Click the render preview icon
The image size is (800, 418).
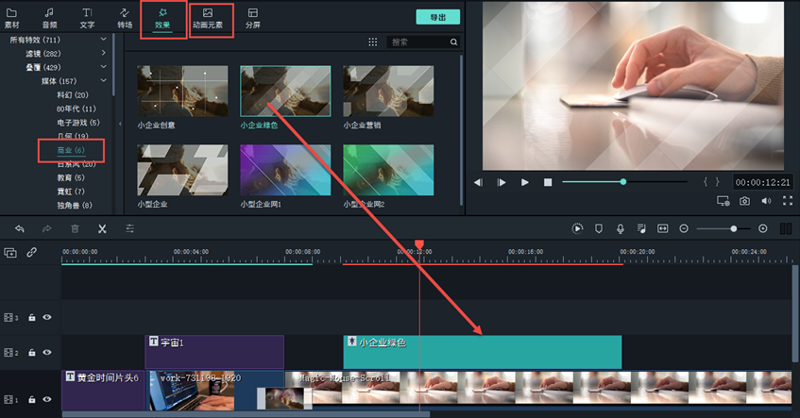pos(577,229)
